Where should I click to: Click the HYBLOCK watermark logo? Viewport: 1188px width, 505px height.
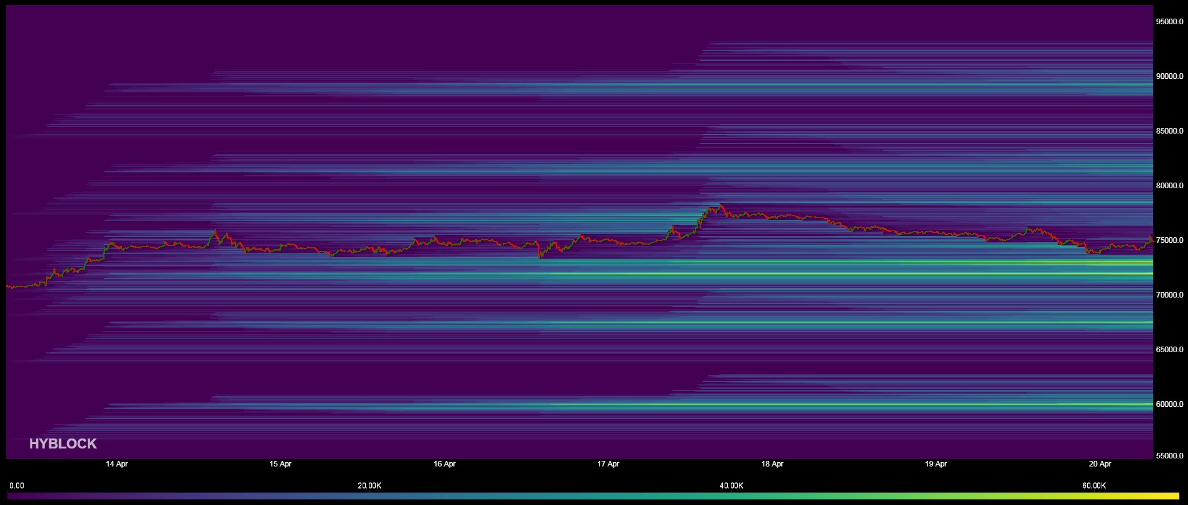point(63,444)
